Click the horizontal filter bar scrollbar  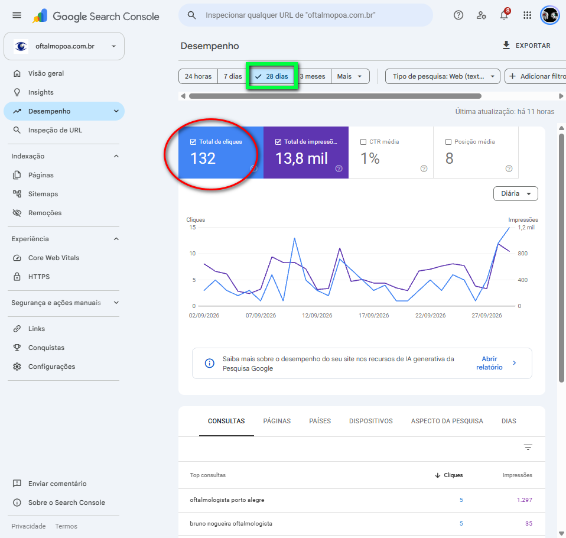click(x=335, y=96)
